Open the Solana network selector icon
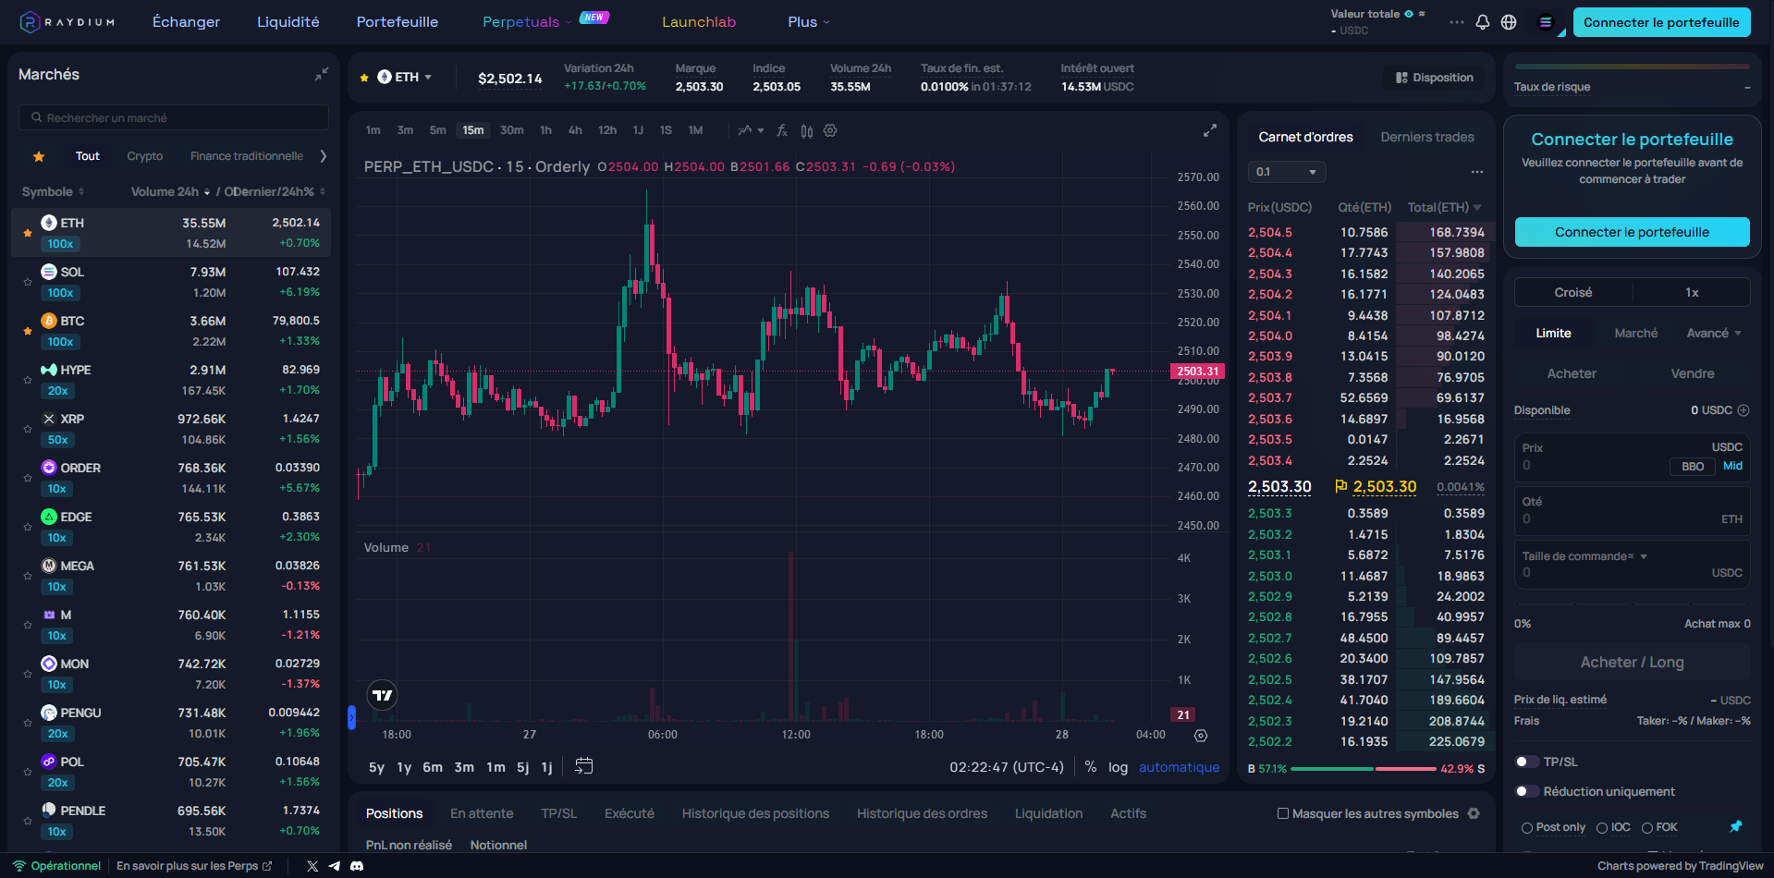The width and height of the screenshot is (1774, 878). [1546, 22]
